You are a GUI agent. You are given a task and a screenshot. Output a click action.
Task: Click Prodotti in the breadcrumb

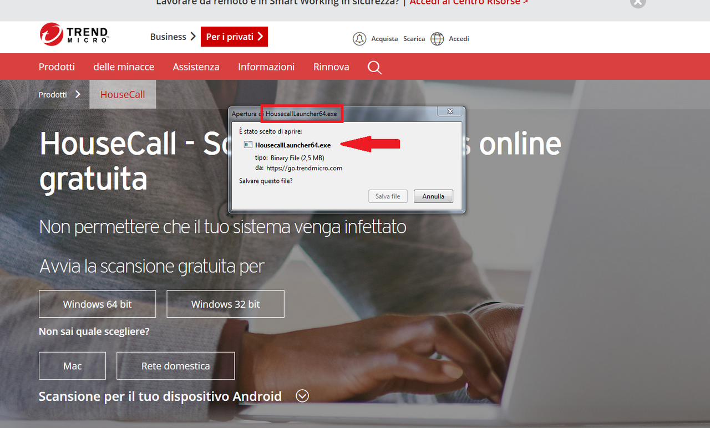click(53, 95)
